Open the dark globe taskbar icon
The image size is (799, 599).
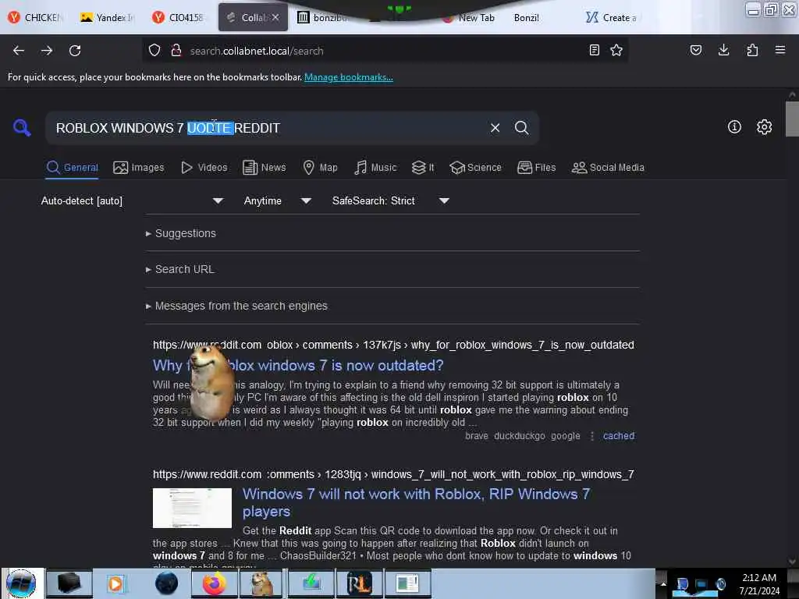166,583
